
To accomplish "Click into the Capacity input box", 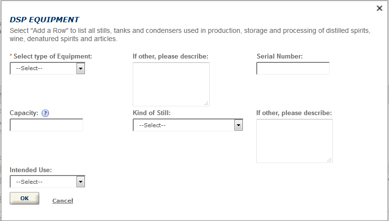I will coord(47,125).
